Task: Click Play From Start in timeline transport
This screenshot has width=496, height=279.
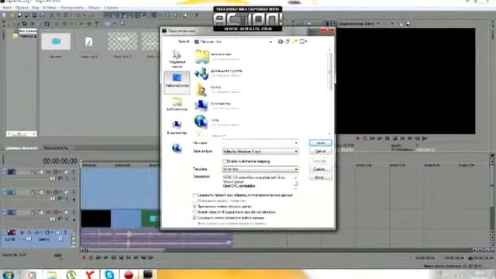Action: tap(98, 258)
